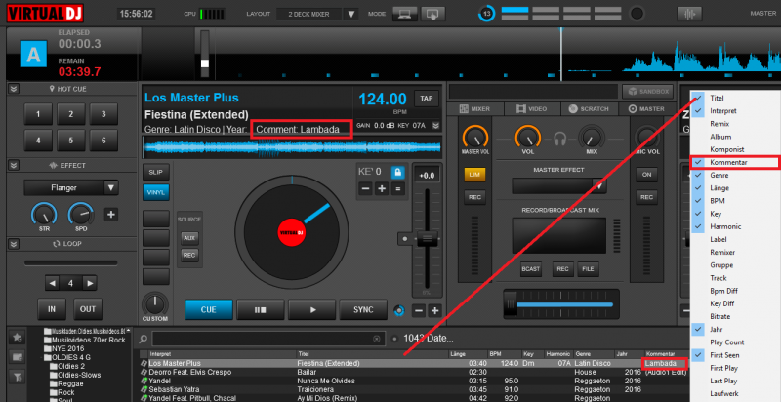Screen dimensions: 781x402
Task: Adjust the SPD effect knob
Action: [81, 214]
